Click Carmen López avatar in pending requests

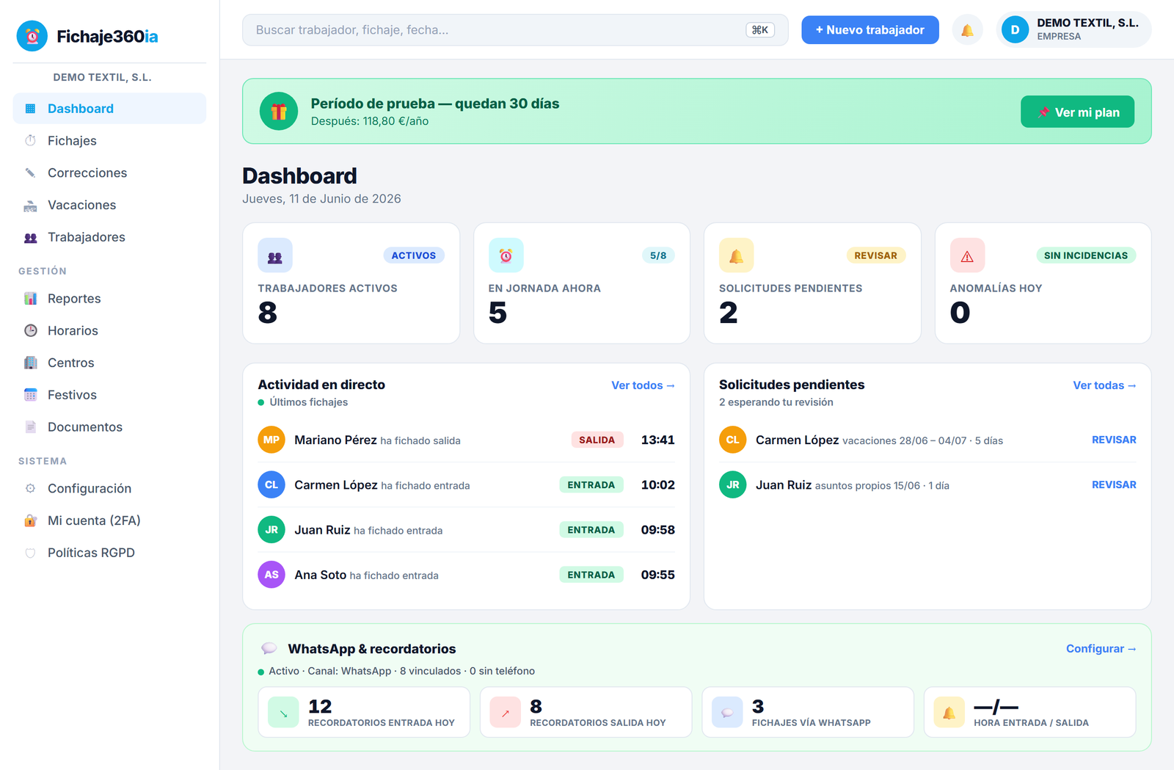(732, 440)
